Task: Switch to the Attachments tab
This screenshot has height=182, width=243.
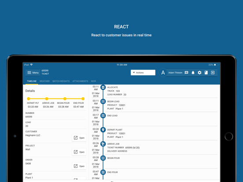Action: coord(80,81)
